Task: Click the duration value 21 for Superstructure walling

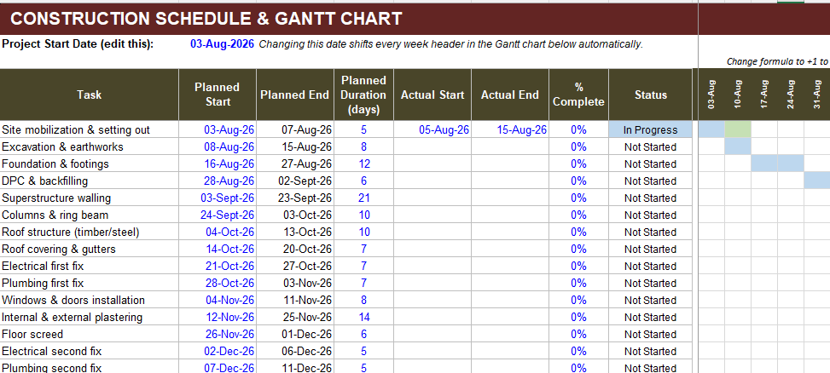Action: (364, 198)
